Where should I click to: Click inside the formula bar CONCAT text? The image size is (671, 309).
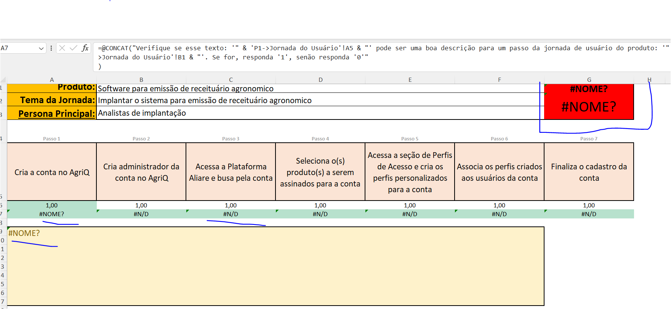[x=381, y=57]
